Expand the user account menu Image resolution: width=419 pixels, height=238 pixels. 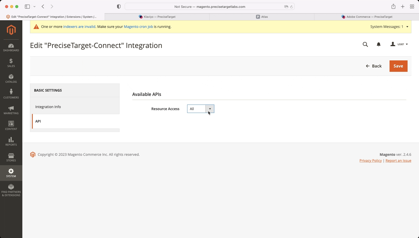pyautogui.click(x=399, y=44)
